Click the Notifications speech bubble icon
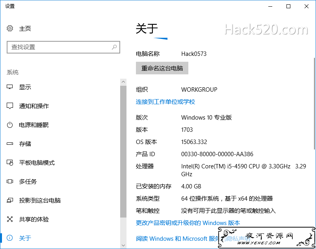Image resolution: width=316 pixels, height=249 pixels. (x=10, y=106)
